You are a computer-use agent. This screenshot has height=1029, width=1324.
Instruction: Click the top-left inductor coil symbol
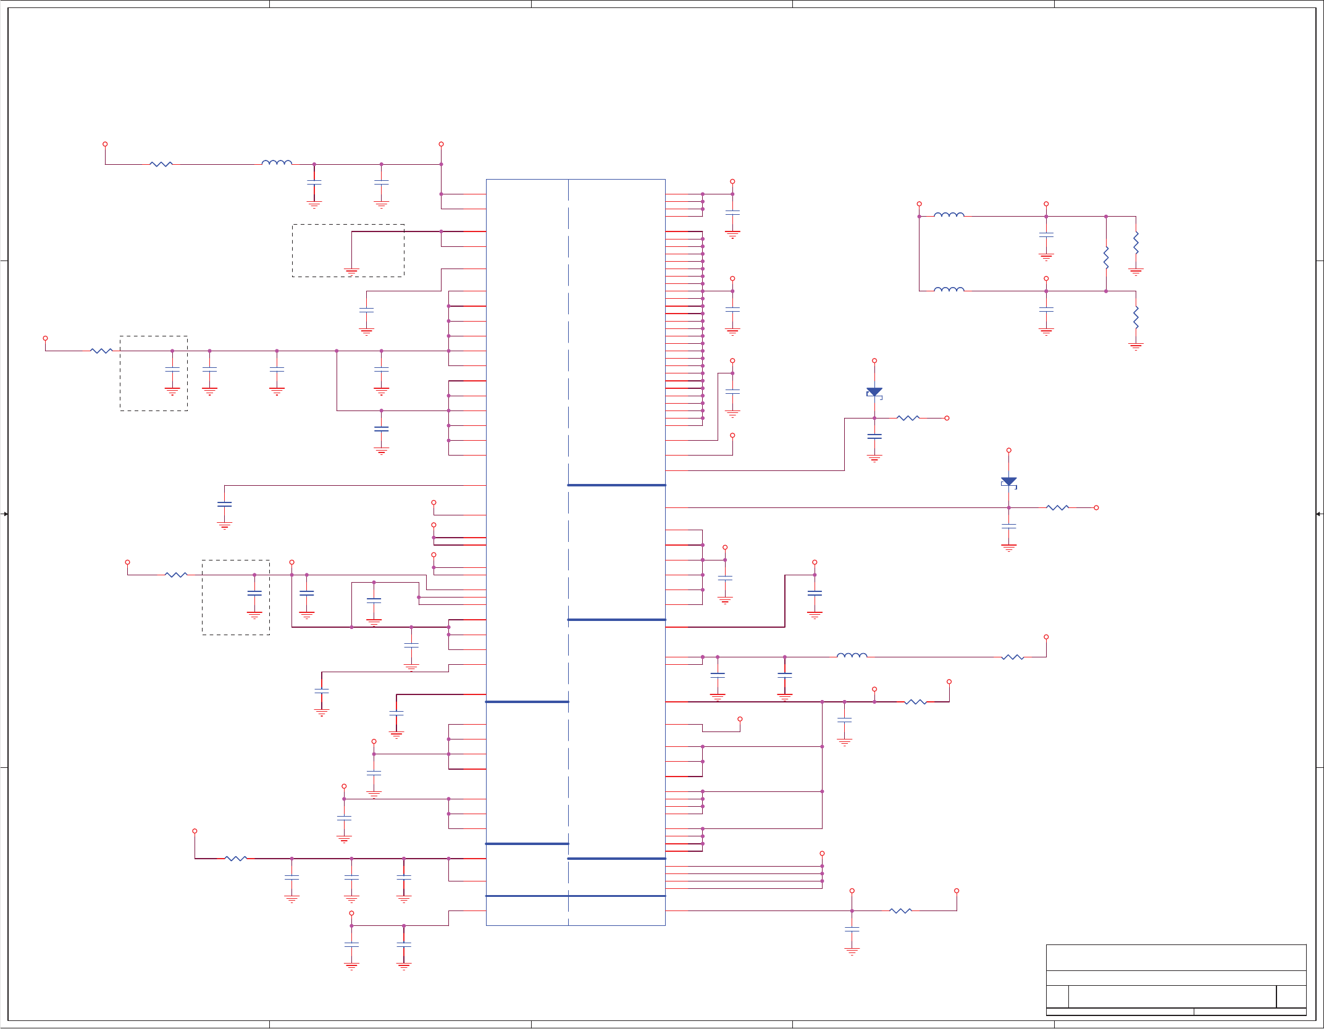[277, 163]
